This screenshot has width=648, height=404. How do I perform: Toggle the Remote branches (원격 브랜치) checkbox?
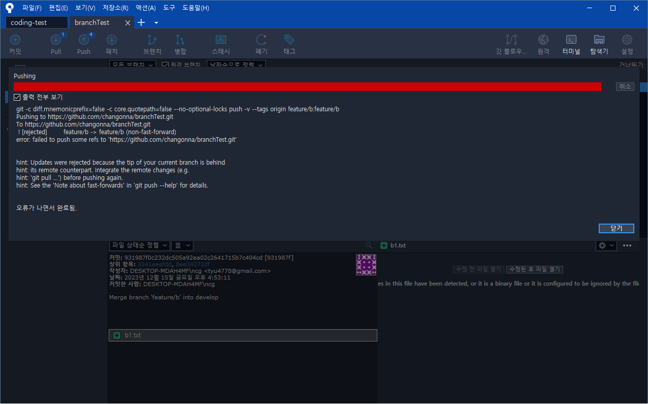[165, 65]
